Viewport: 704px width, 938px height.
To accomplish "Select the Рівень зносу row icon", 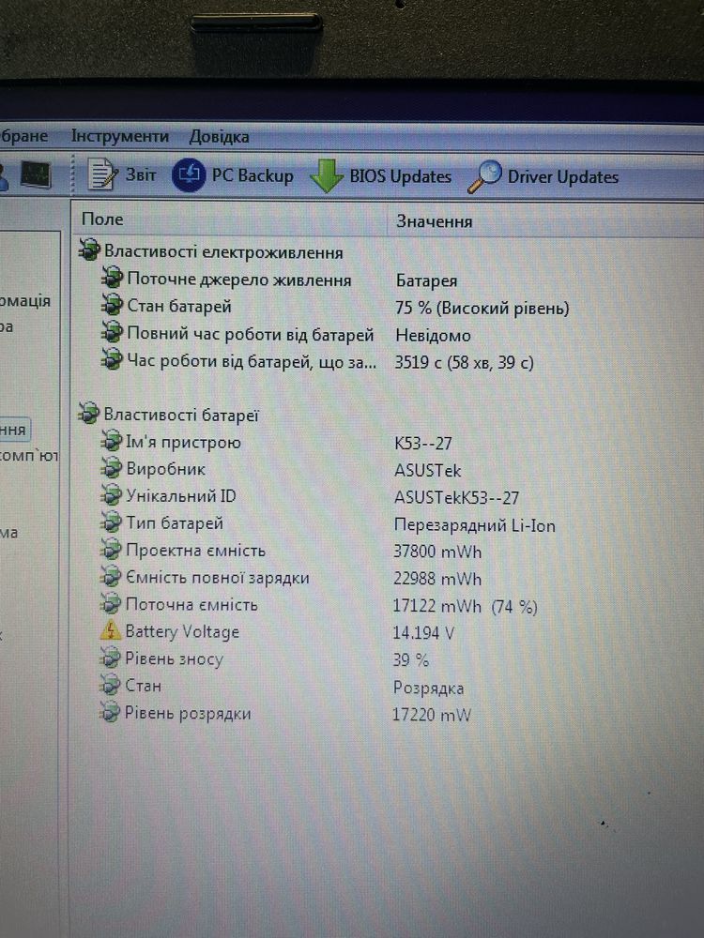I will pos(110,658).
